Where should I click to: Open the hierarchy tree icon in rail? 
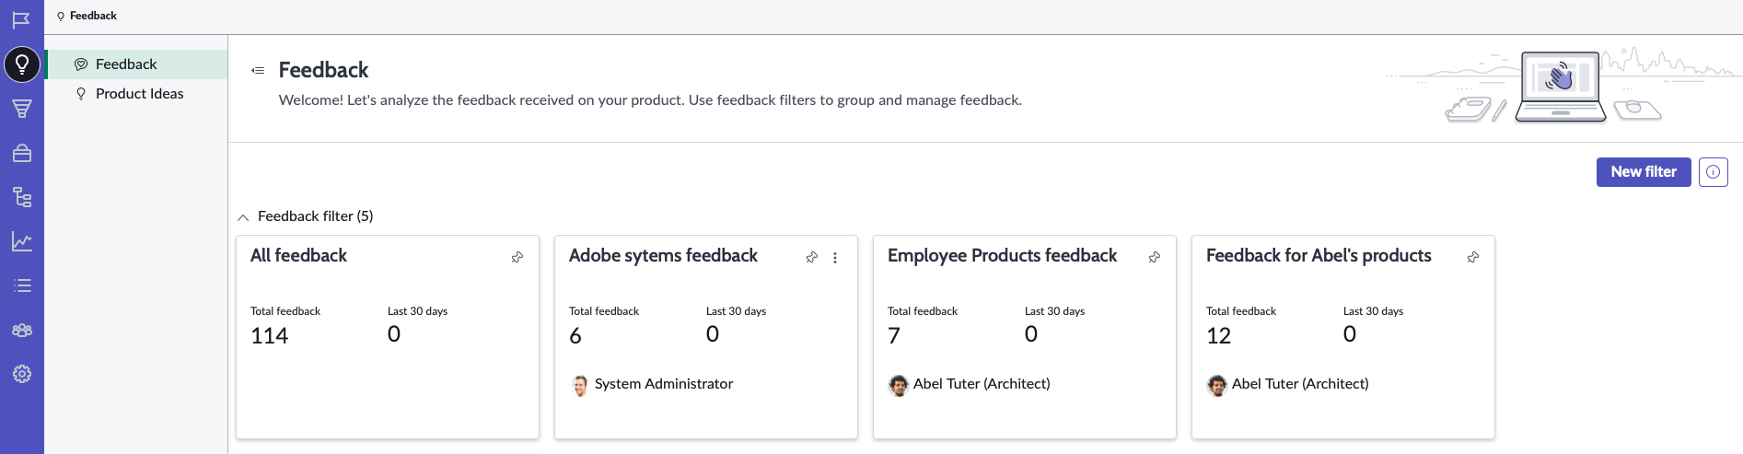coord(22,197)
